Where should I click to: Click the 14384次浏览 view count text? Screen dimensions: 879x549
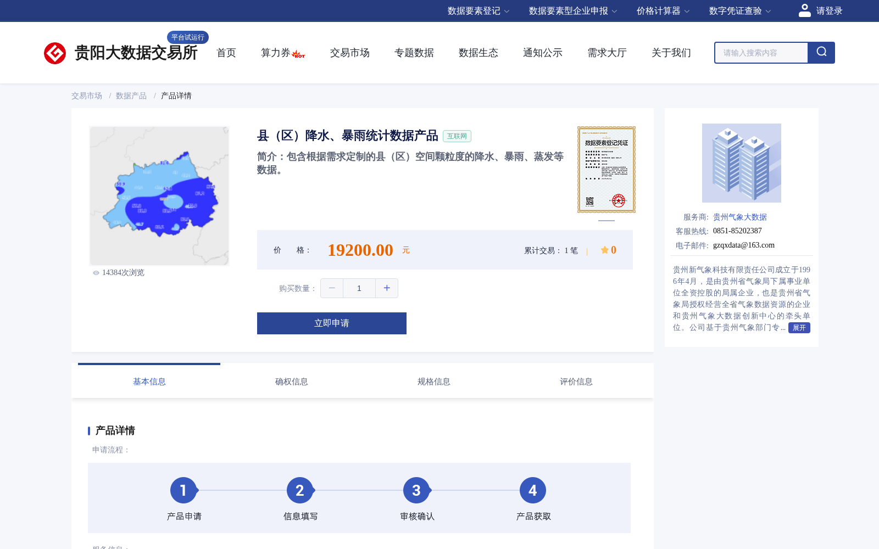(123, 273)
